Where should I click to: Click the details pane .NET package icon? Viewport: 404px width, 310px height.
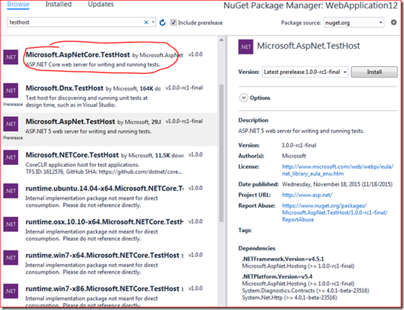point(246,47)
